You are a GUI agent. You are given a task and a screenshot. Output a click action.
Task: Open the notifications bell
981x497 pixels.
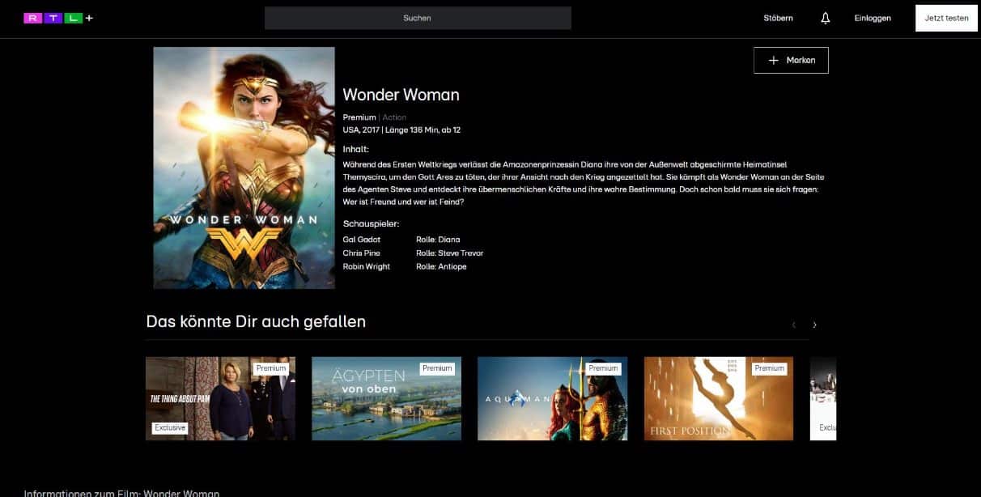coord(825,18)
